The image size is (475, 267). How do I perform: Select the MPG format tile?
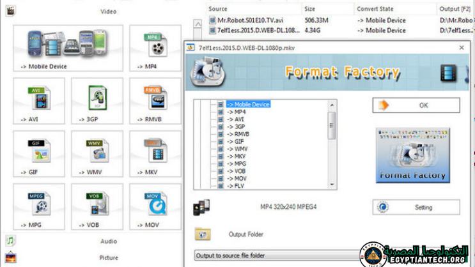[39, 206]
